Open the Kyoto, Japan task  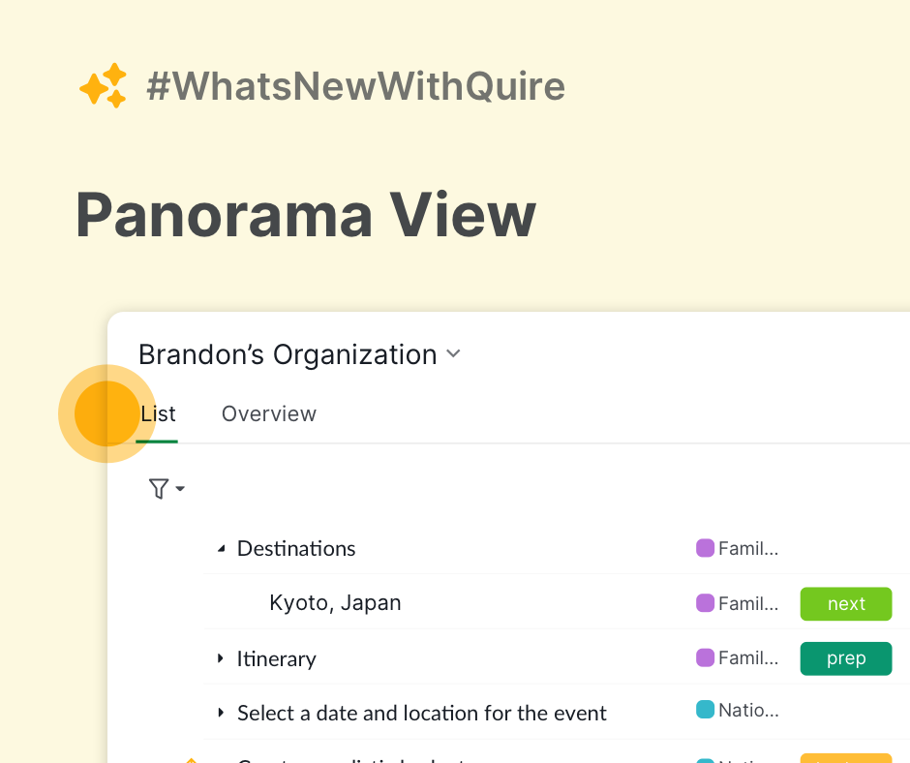tap(335, 602)
